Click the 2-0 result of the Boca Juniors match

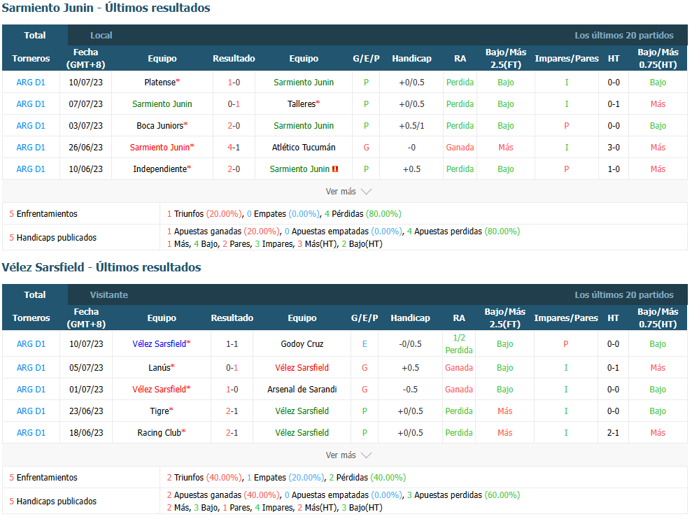tap(234, 125)
